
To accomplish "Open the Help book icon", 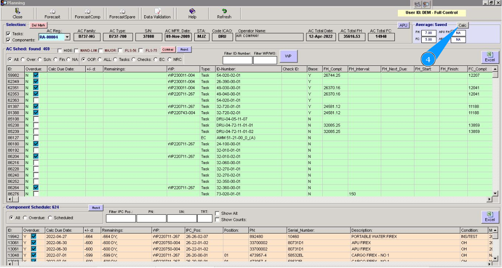I will click(192, 12).
